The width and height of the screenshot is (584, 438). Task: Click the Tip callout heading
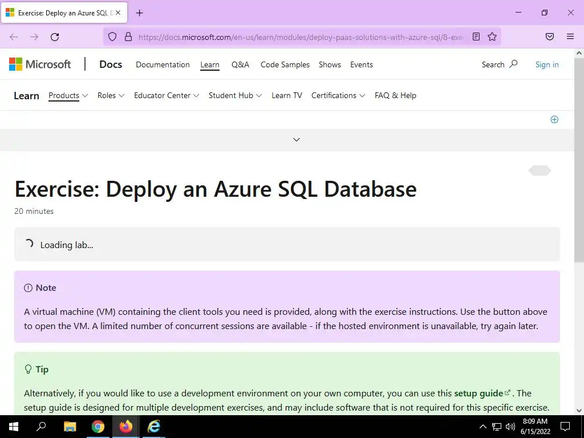click(x=36, y=370)
